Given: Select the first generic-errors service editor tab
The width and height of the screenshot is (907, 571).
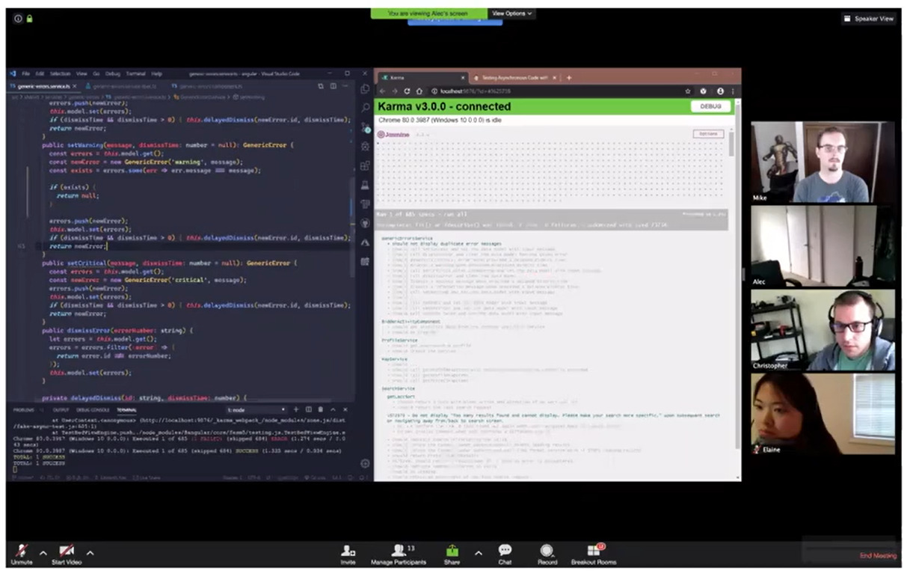Looking at the screenshot, I should 43,86.
